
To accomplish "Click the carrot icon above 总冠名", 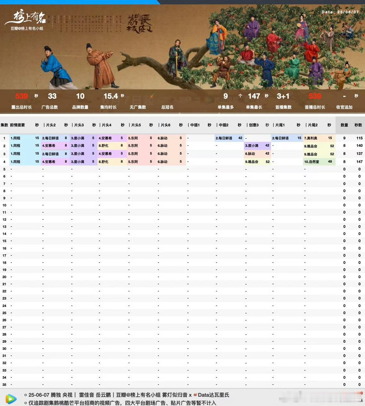I will coord(152,96).
